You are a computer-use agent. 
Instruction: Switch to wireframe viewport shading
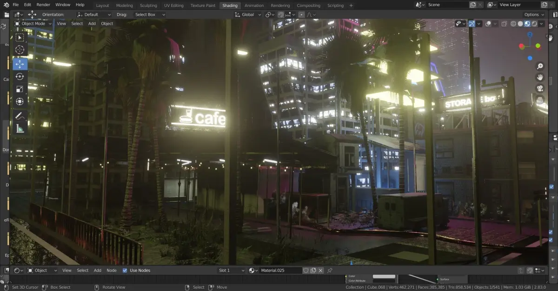pos(513,24)
